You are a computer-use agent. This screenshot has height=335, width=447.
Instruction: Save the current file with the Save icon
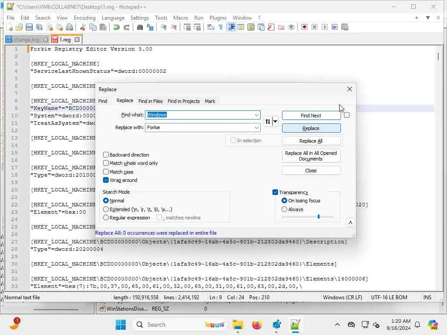coord(29,27)
